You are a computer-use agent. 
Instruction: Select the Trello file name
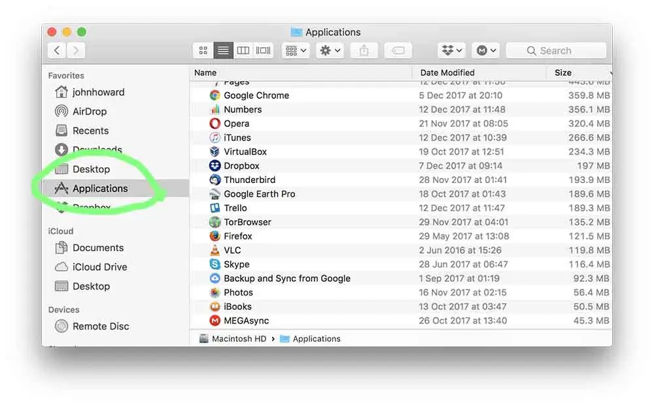(x=235, y=208)
